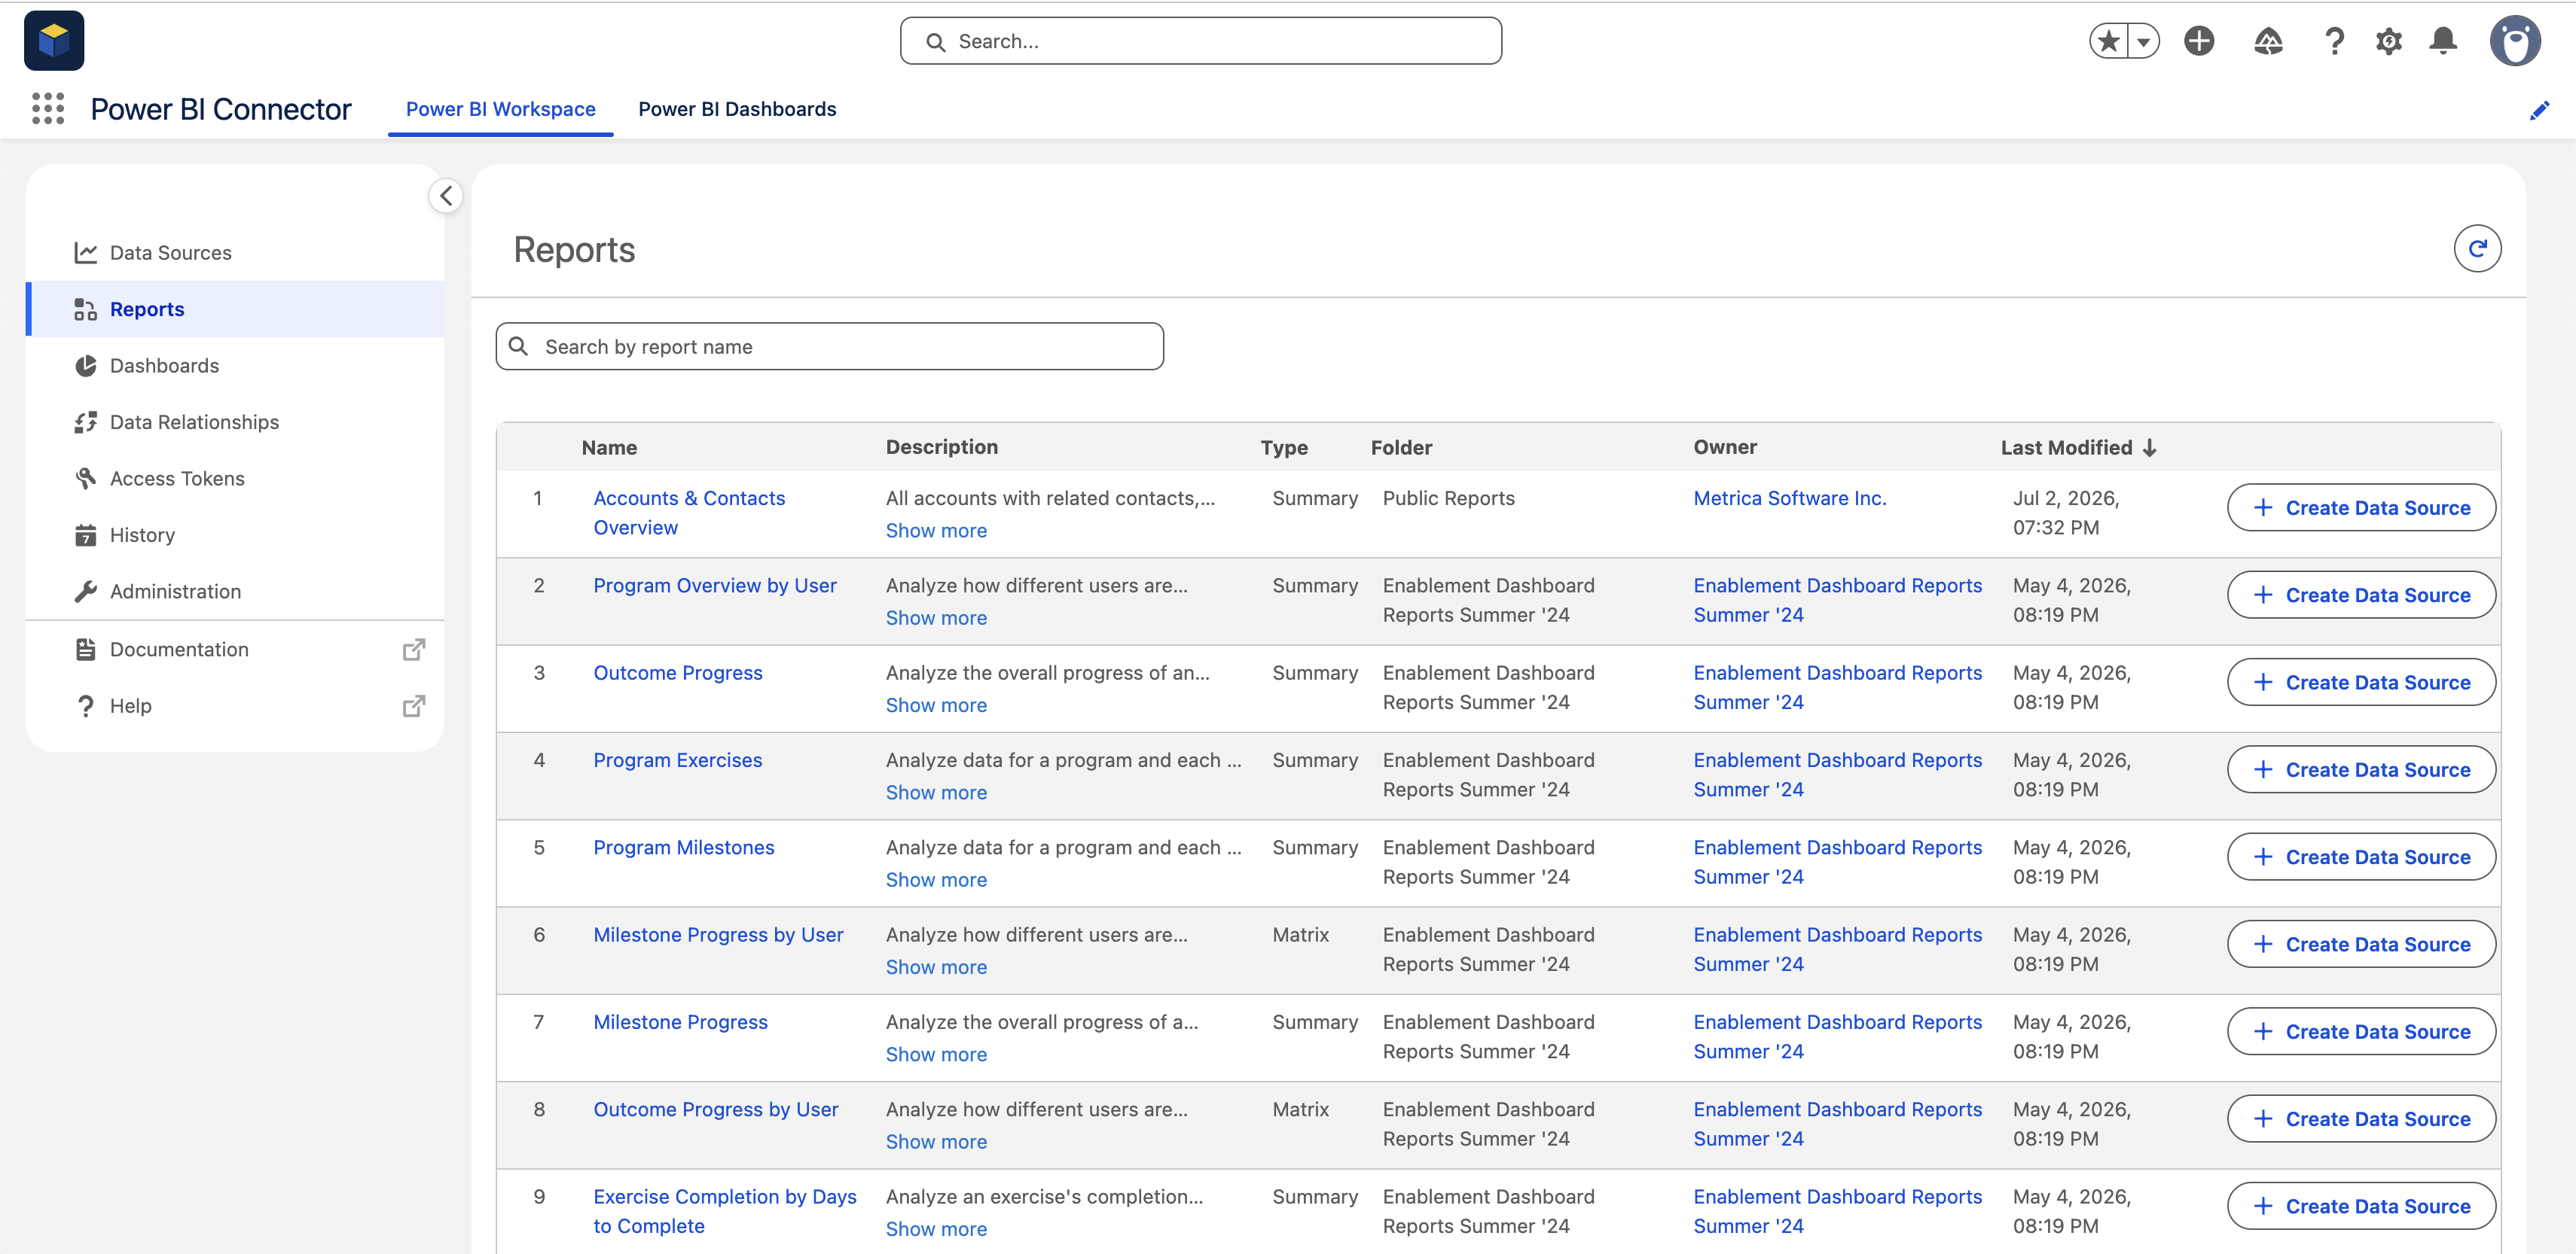Click the Access Tokens key icon

(86, 479)
